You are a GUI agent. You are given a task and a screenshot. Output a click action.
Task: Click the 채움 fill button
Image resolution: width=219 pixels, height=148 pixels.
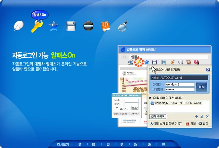[x=202, y=87]
